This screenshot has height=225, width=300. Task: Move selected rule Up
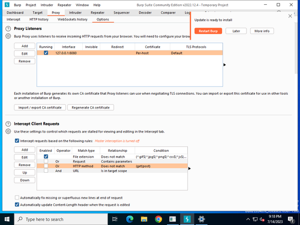point(25,172)
